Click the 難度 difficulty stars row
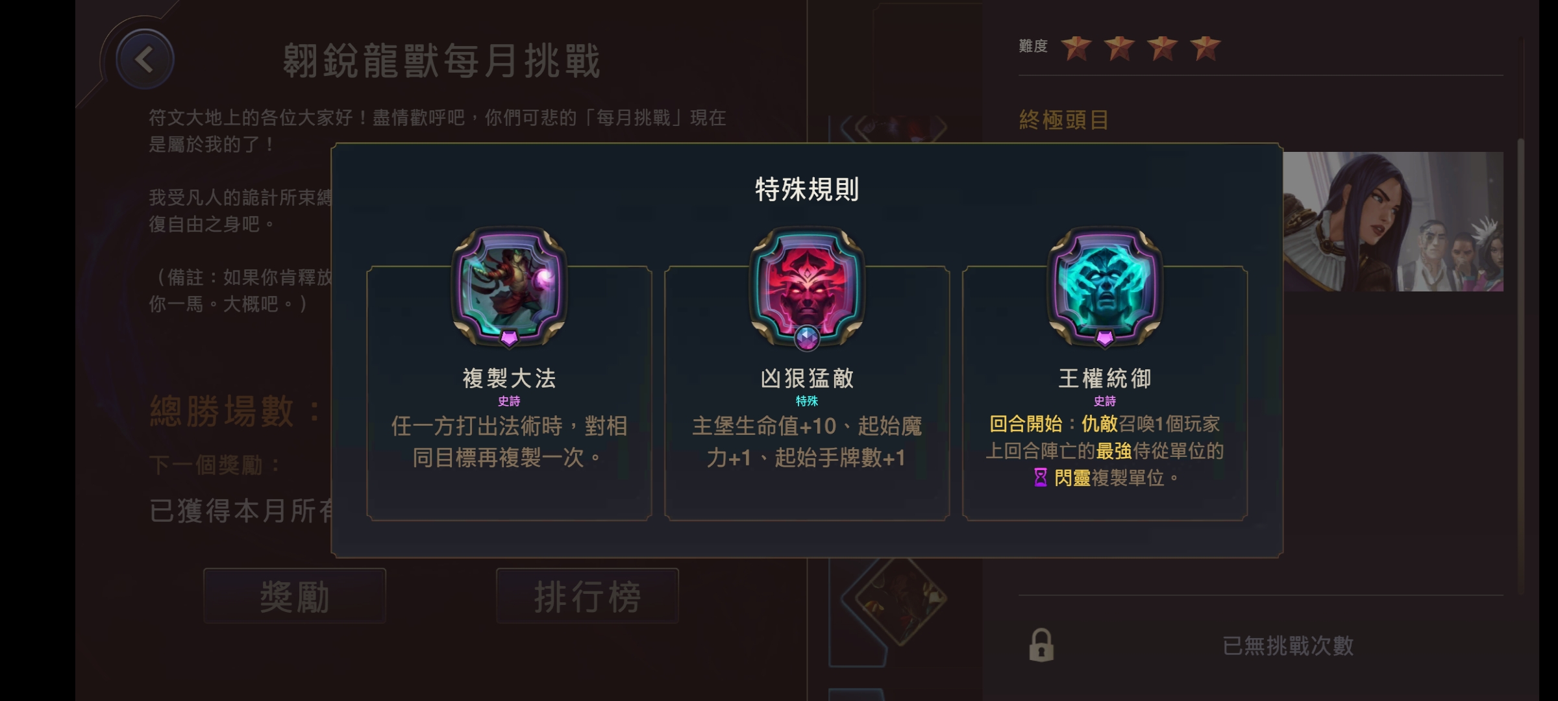The height and width of the screenshot is (701, 1558). pyautogui.click(x=1120, y=47)
